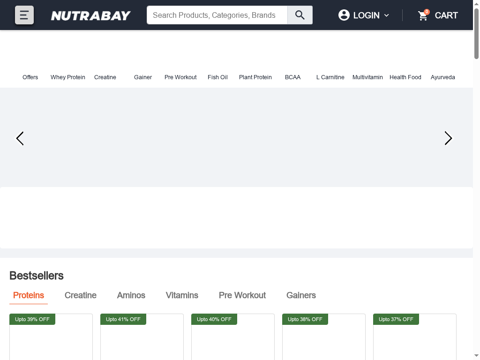Screen dimensions: 480x360
Task: Open the hamburger menu
Action: pyautogui.click(x=24, y=15)
